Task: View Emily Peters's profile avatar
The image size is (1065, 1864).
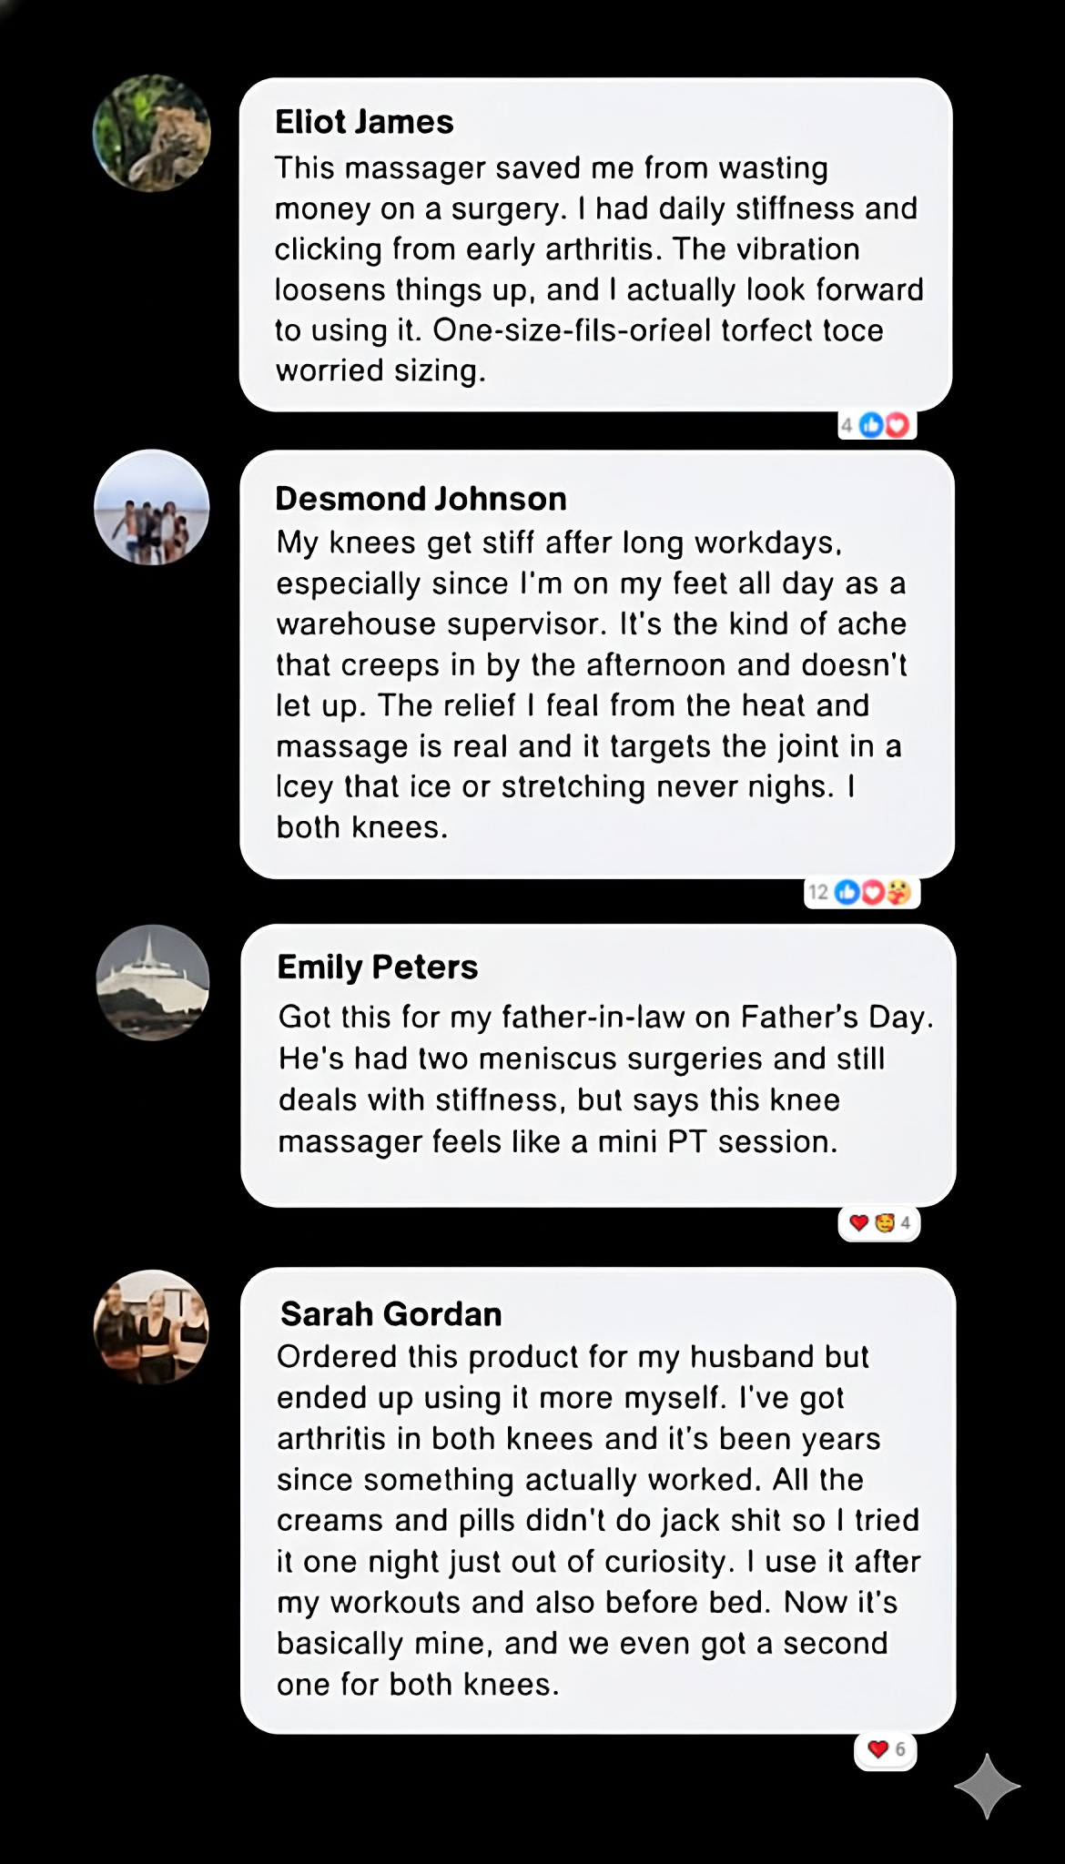Action: [153, 983]
